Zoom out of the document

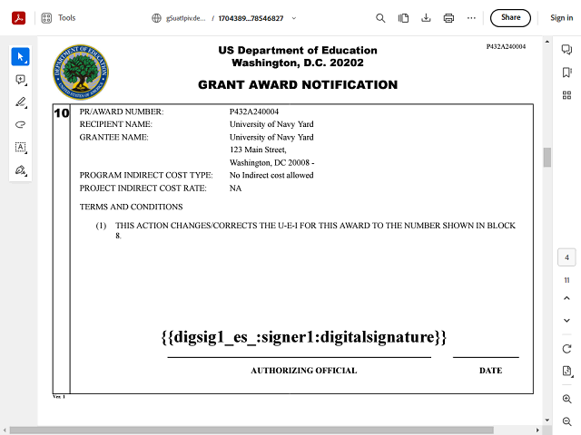(x=566, y=421)
